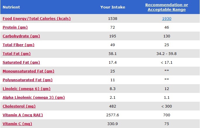The image size is (200, 128).
Task: Click the 2577.6 Vitamin A intake value
Action: (112, 115)
